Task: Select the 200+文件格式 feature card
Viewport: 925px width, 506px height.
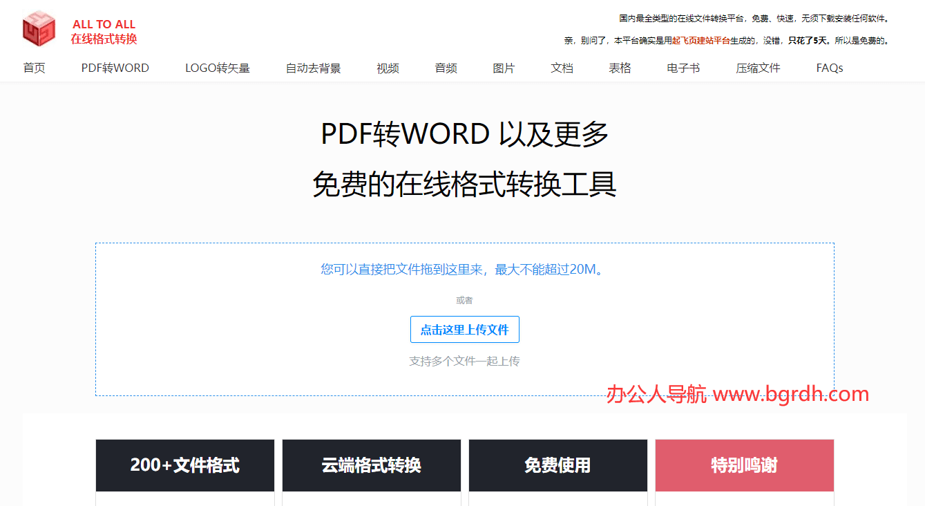Action: tap(185, 465)
